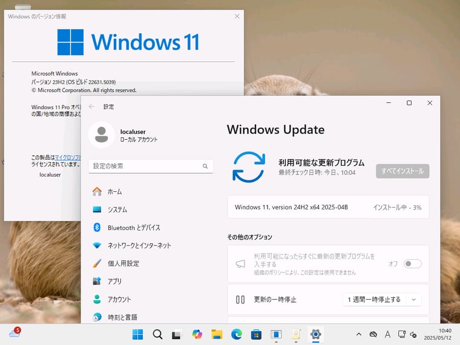The image size is (460, 345).
Task: Launch Copilot from the taskbar
Action: coord(197,334)
